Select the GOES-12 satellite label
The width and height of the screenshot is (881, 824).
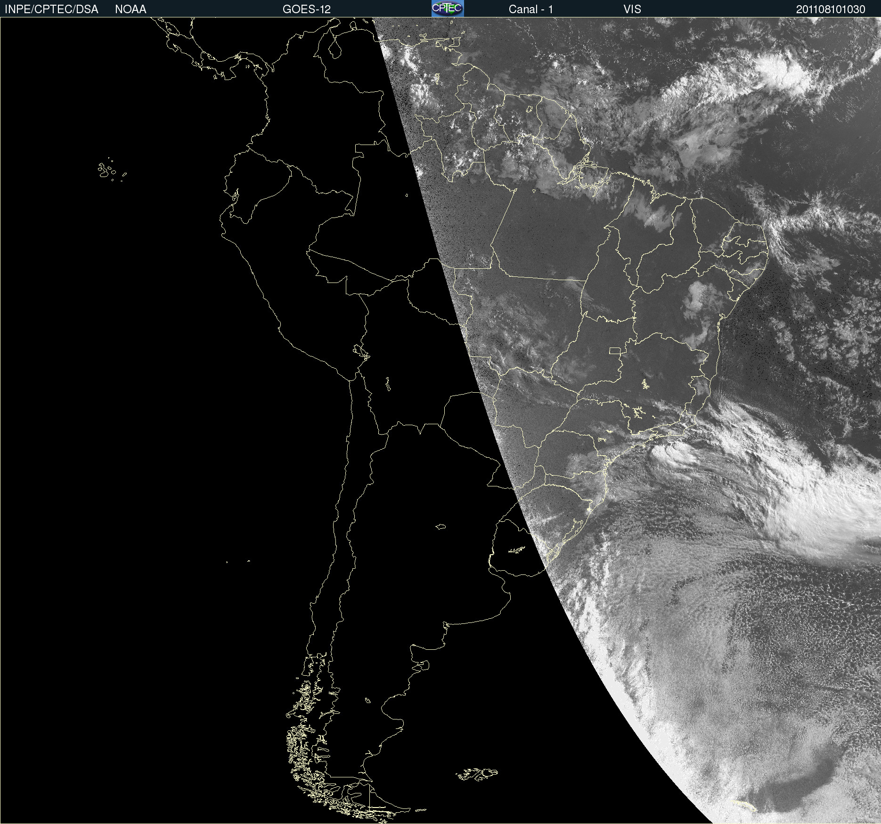click(307, 9)
